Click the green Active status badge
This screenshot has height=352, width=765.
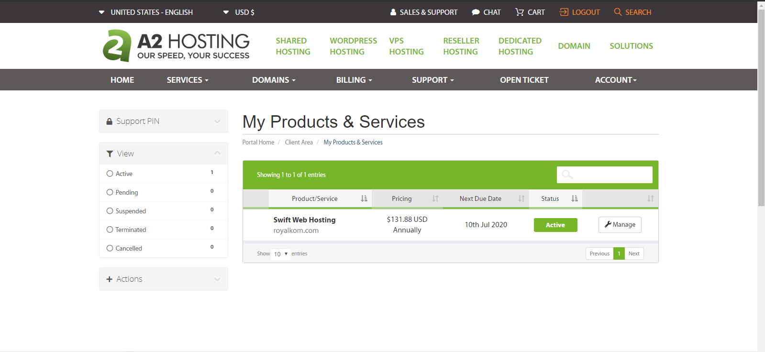pyautogui.click(x=555, y=225)
